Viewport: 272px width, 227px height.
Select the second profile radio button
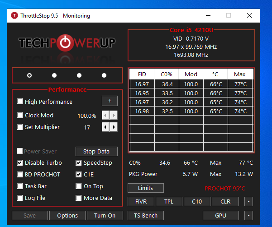[x=54, y=75]
